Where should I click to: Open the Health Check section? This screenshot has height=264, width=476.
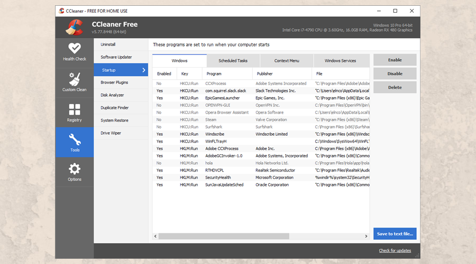coord(75,52)
